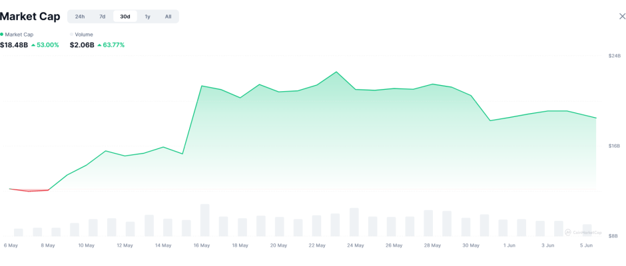626x266 pixels.
Task: Click the $18.48B market cap value
Action: click(x=14, y=45)
